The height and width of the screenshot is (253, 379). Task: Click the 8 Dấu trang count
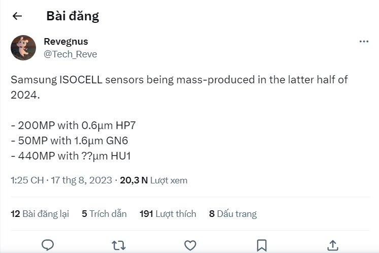pyautogui.click(x=232, y=214)
